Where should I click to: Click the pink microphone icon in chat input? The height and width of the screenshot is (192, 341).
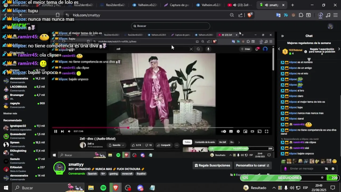286,169
